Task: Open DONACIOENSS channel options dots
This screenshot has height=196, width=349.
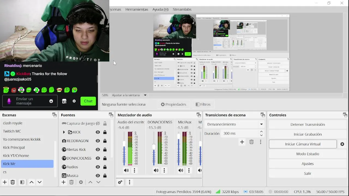Action: 164,170
